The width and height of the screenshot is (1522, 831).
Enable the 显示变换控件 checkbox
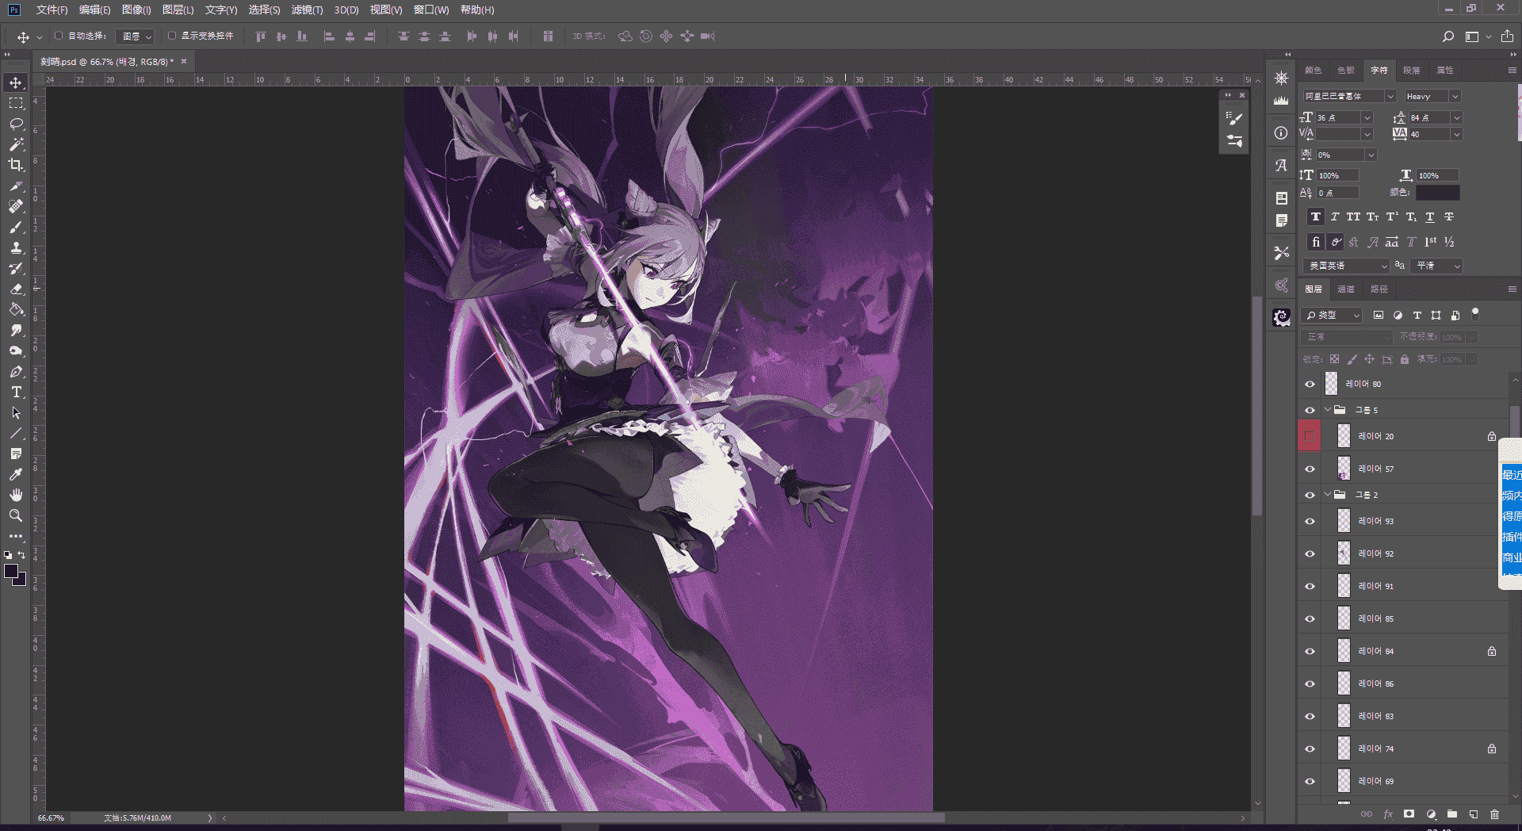(172, 36)
